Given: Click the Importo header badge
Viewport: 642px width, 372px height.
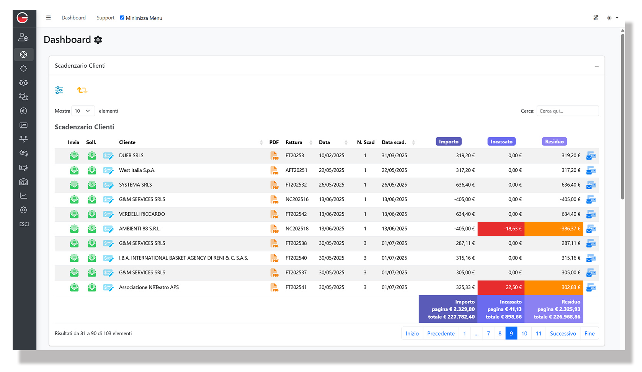Looking at the screenshot, I should (449, 142).
